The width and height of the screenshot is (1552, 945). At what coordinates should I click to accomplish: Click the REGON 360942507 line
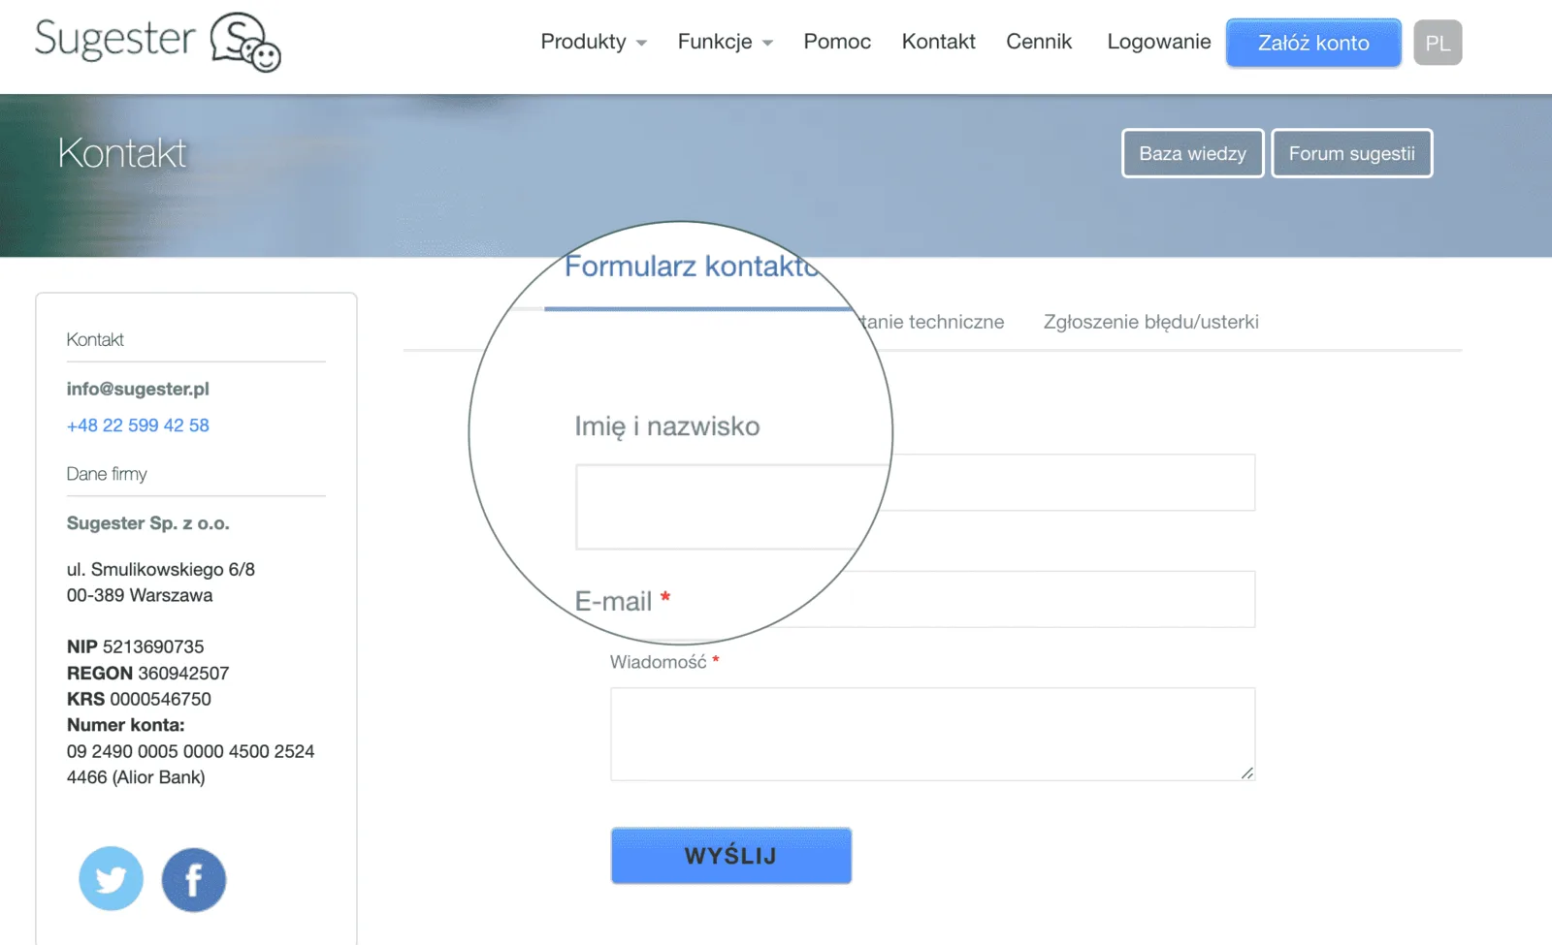pyautogui.click(x=147, y=673)
